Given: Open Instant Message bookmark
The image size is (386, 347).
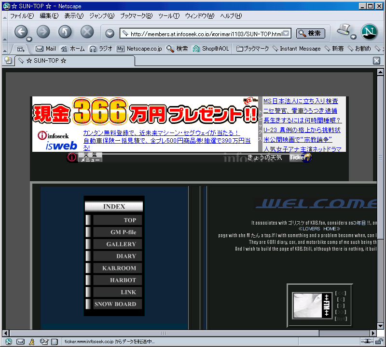Looking at the screenshot, I should pyautogui.click(x=297, y=49).
